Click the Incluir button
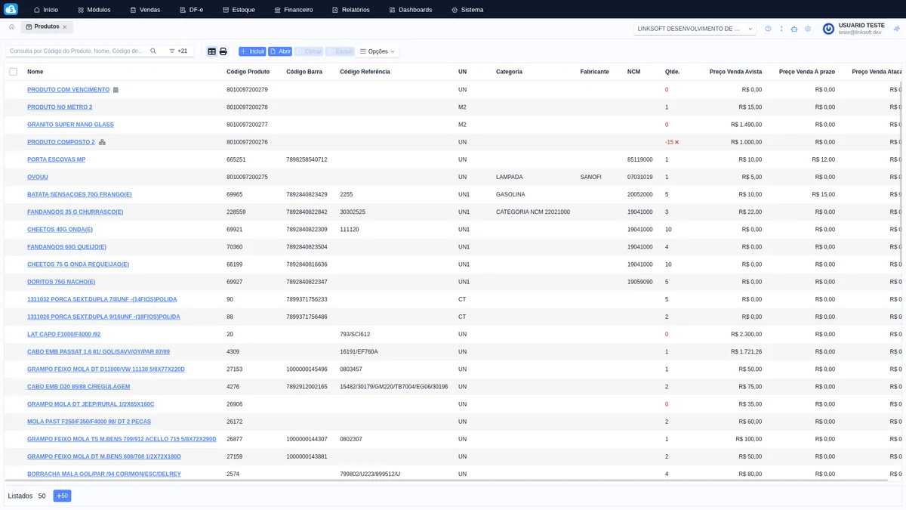906x510 pixels. (x=252, y=51)
